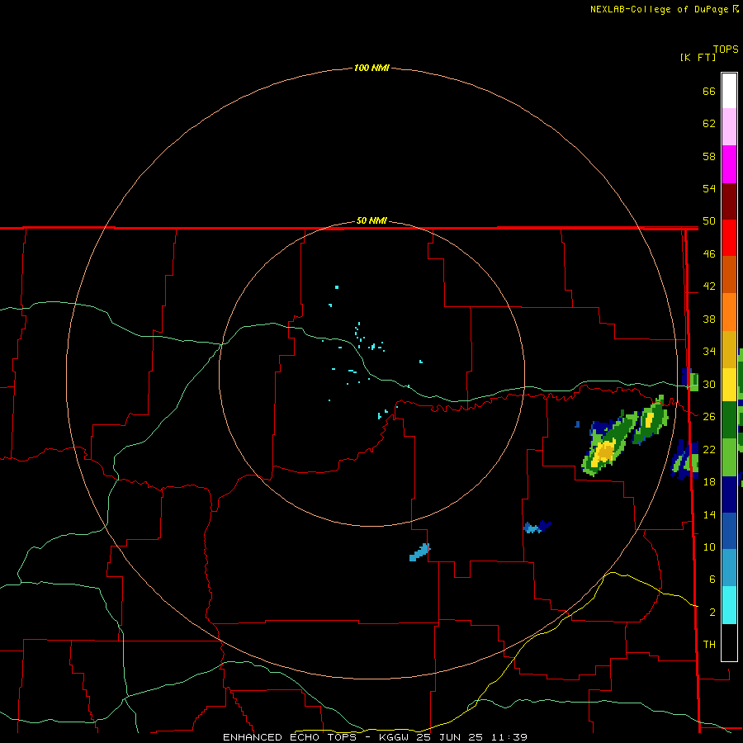The image size is (743, 743).
Task: Click the gold legend swatch
Action: [x=729, y=349]
